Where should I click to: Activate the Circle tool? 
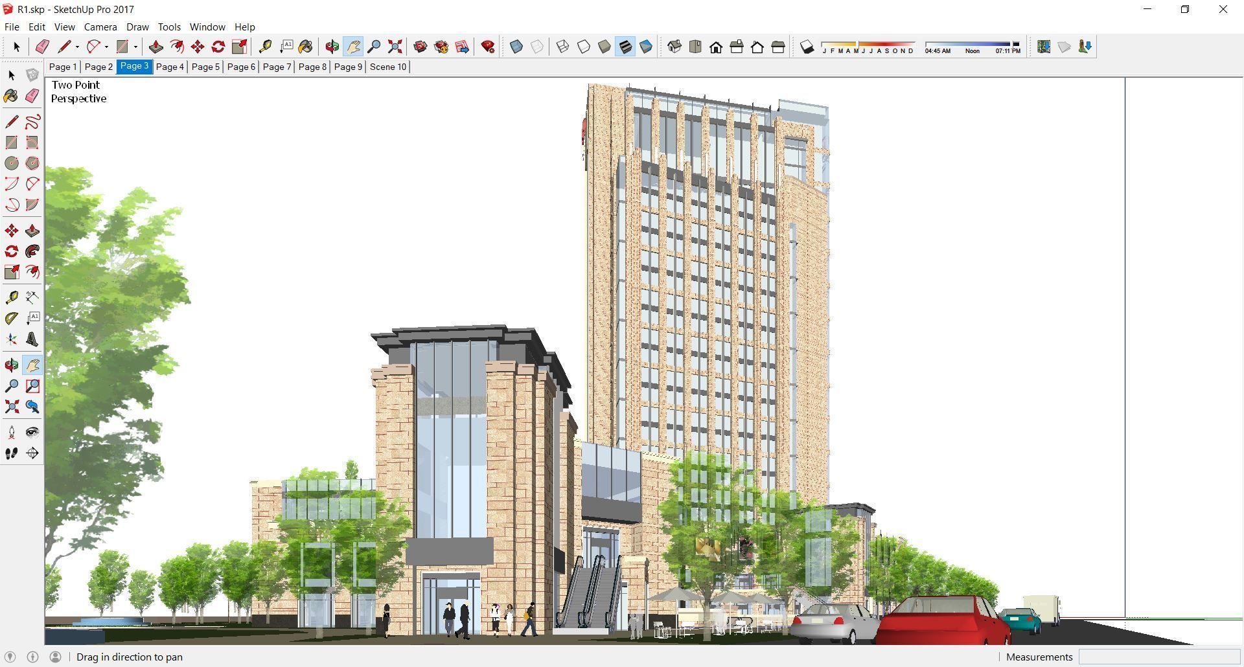12,163
